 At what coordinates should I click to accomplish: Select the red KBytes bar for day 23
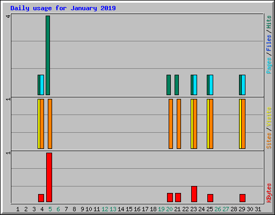194,194
